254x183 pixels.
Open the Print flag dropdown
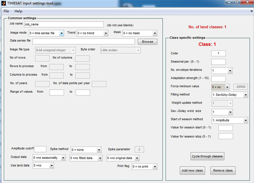[144, 167]
